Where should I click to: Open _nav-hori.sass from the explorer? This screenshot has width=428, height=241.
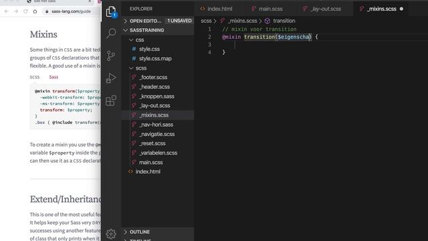156,125
